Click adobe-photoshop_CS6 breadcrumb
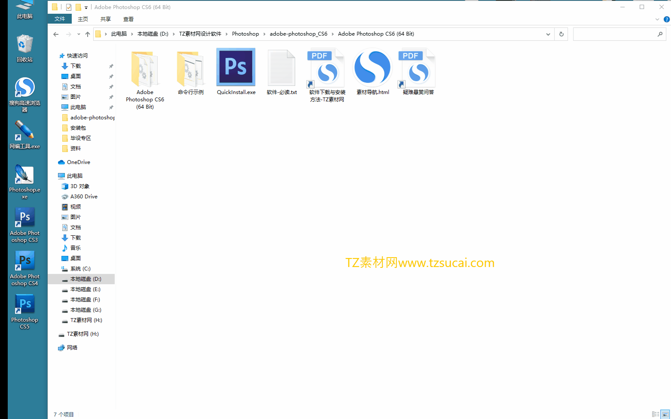The width and height of the screenshot is (671, 419). pyautogui.click(x=299, y=34)
